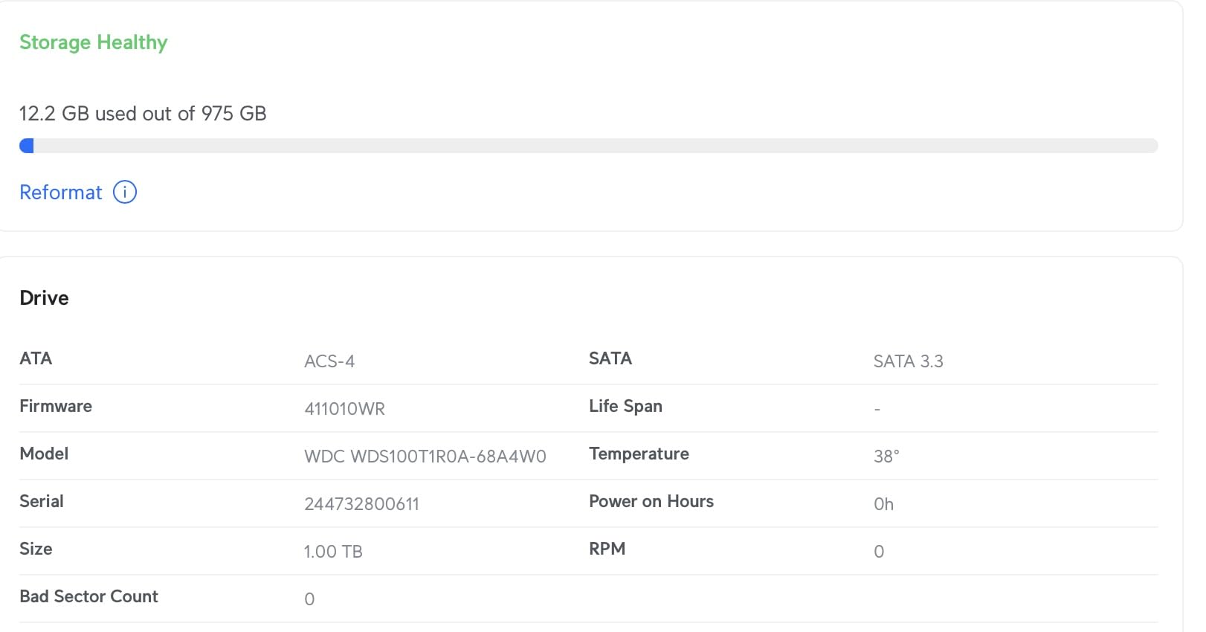1206x632 pixels.
Task: Click the Life Span label
Action: point(625,406)
